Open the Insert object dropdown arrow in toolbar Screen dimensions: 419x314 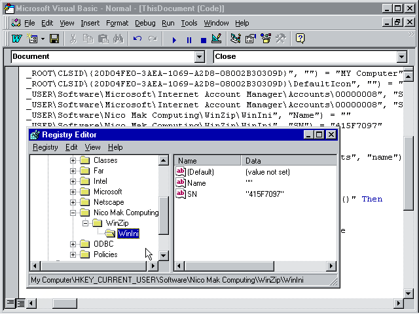pos(43,39)
